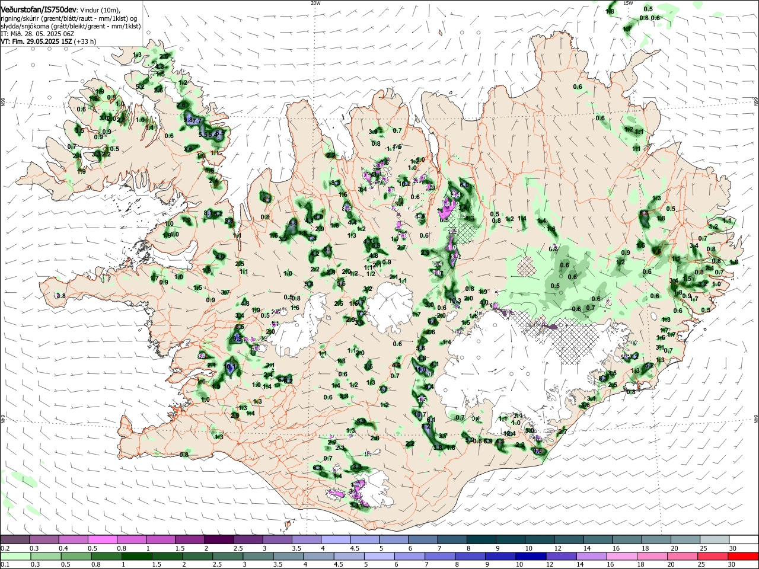
Task: Click the Veðurstofan/IS750dev map title
Action: pos(39,10)
